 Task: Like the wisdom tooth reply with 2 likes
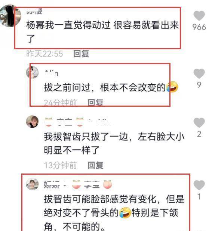tap(199, 122)
